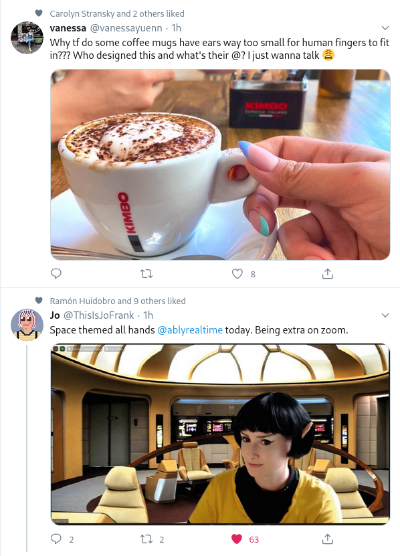400x556 pixels.
Task: Like vanessa's tweet with 8 likes
Action: [x=237, y=274]
